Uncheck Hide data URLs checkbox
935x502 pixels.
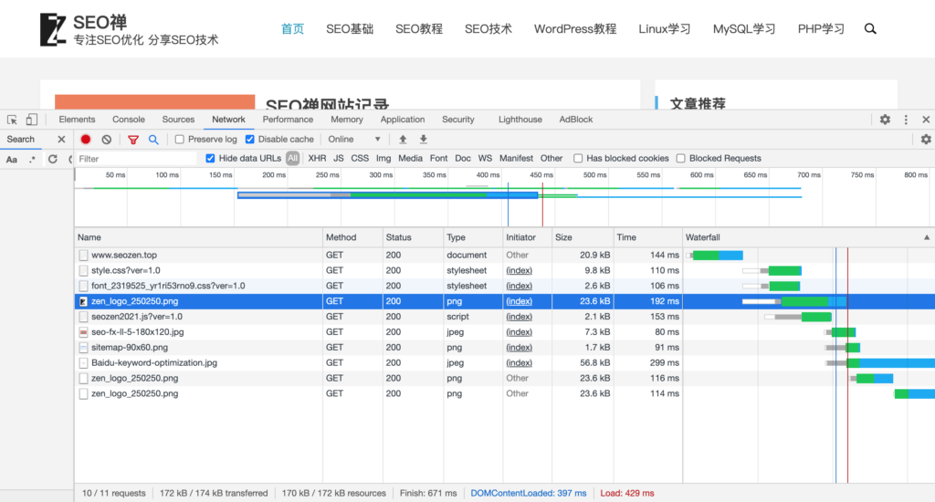[210, 158]
